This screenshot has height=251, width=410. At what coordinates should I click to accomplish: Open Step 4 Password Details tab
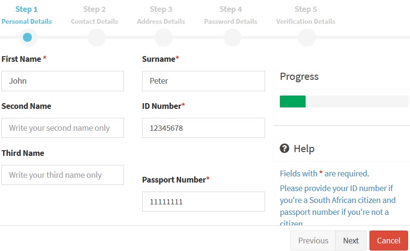(231, 15)
